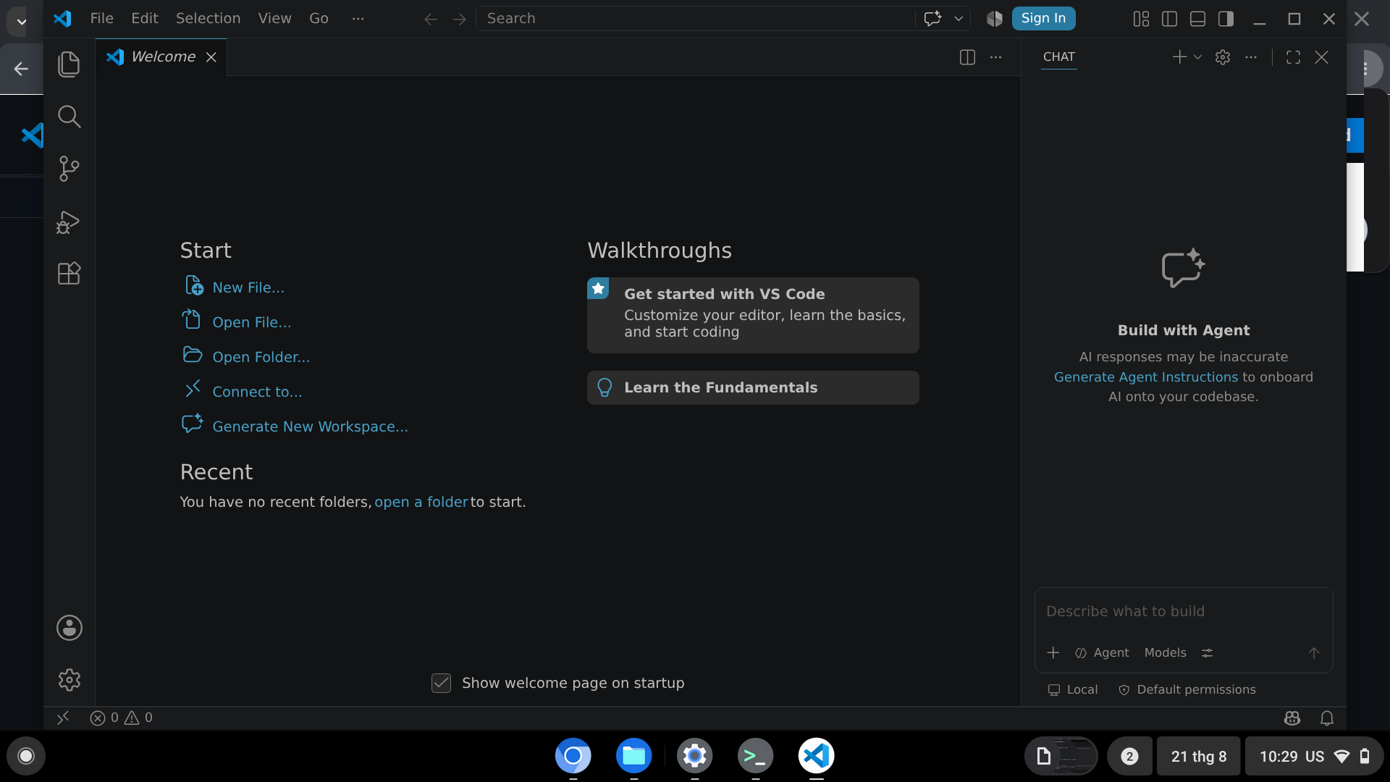Open the Models picker
1390x782 pixels.
coord(1165,652)
